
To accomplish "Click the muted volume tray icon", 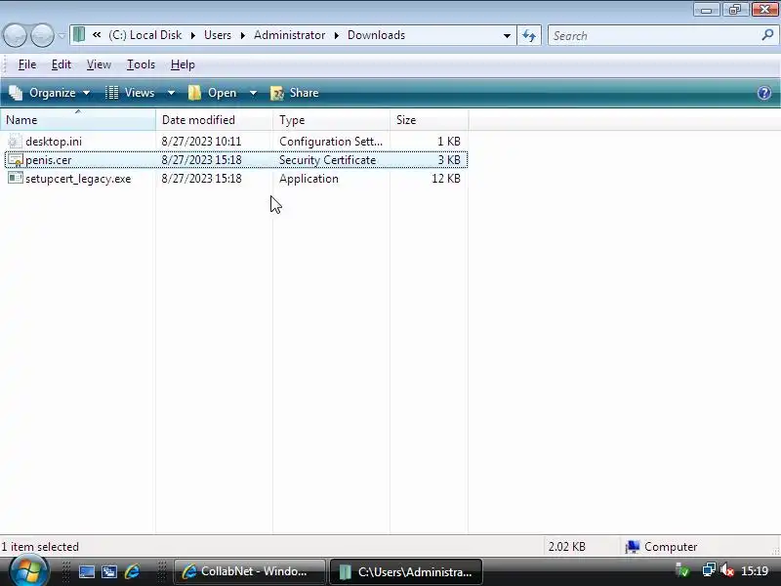I will tap(727, 570).
